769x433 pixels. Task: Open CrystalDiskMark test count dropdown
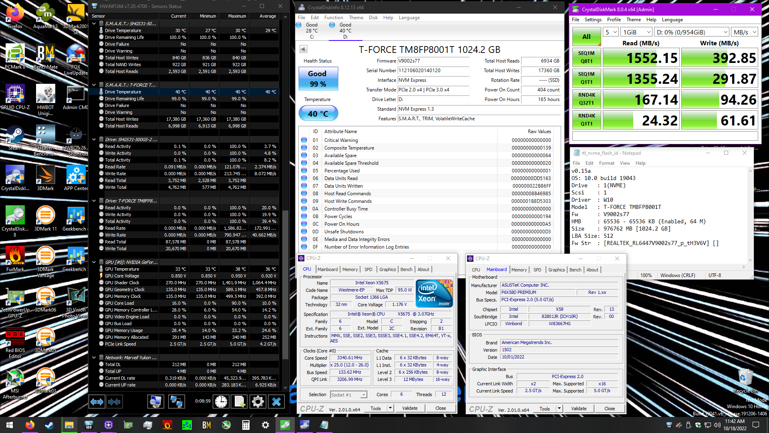coord(611,32)
